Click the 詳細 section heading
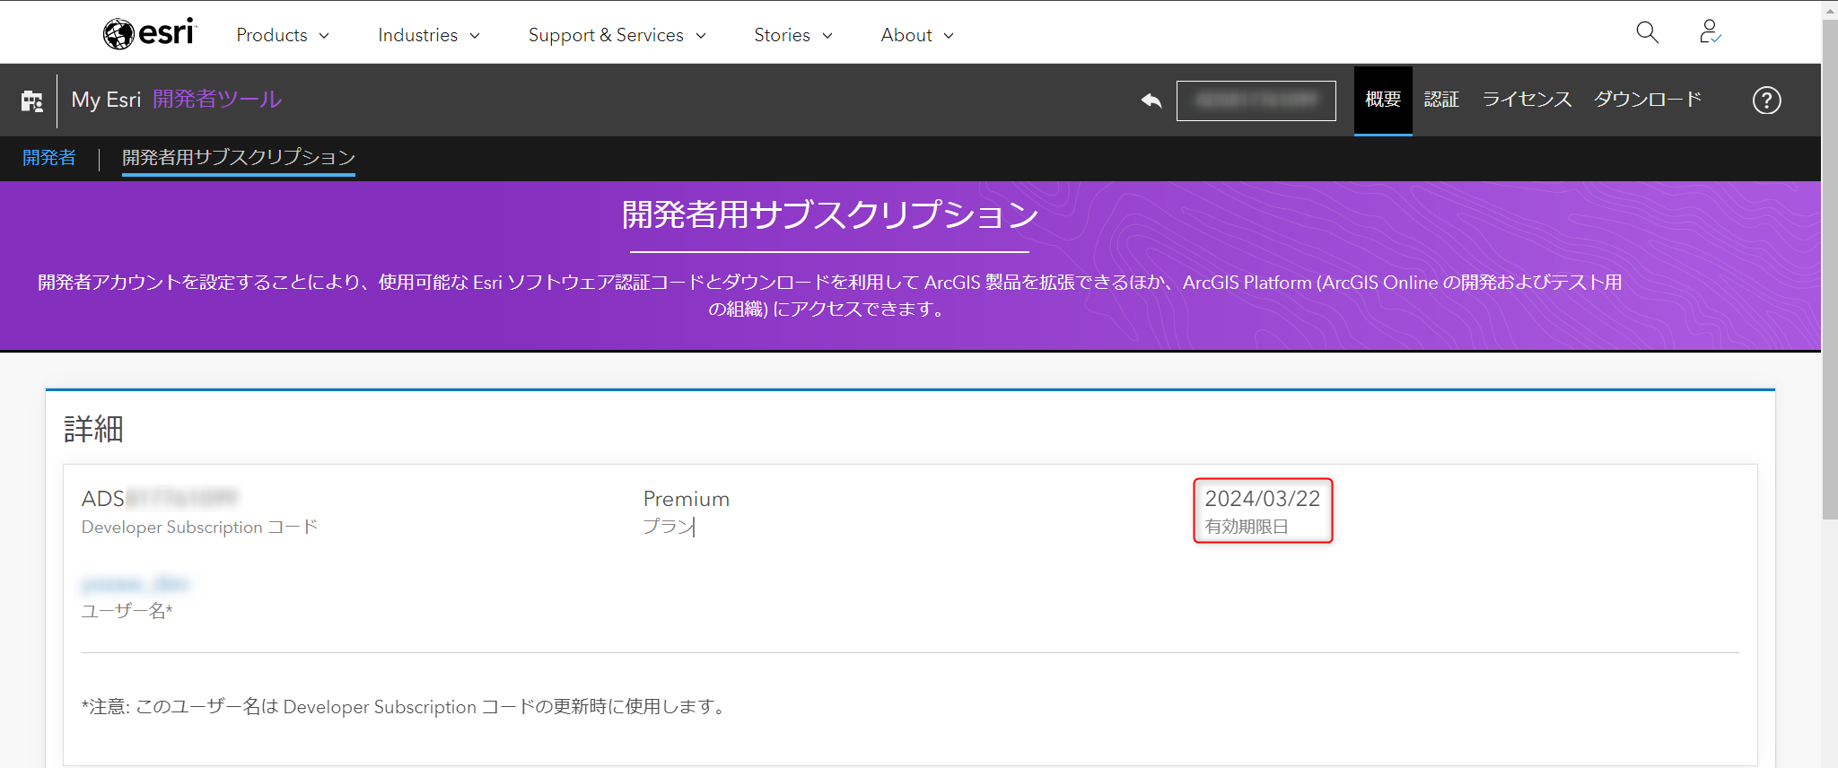 93,429
